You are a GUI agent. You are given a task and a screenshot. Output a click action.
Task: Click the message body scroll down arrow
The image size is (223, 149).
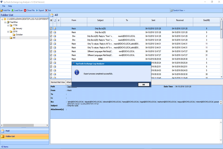point(221,140)
